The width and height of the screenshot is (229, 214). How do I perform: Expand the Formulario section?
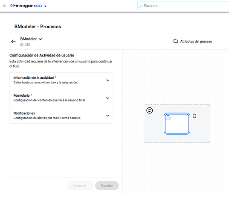(x=61, y=98)
